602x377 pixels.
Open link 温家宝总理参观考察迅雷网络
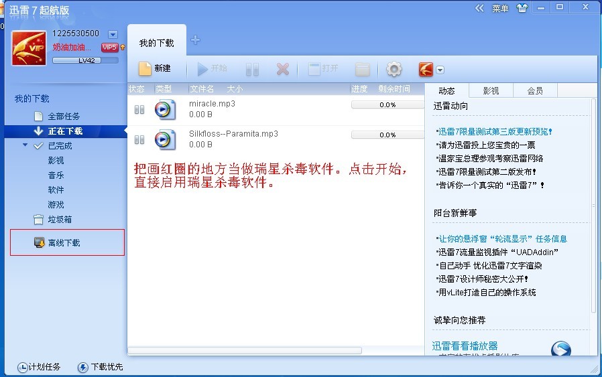[x=489, y=159]
